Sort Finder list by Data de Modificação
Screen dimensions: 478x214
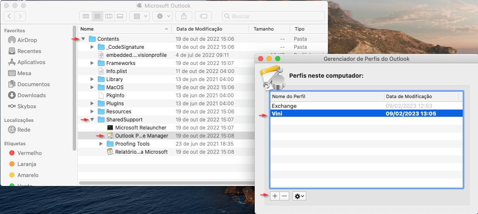(211, 29)
